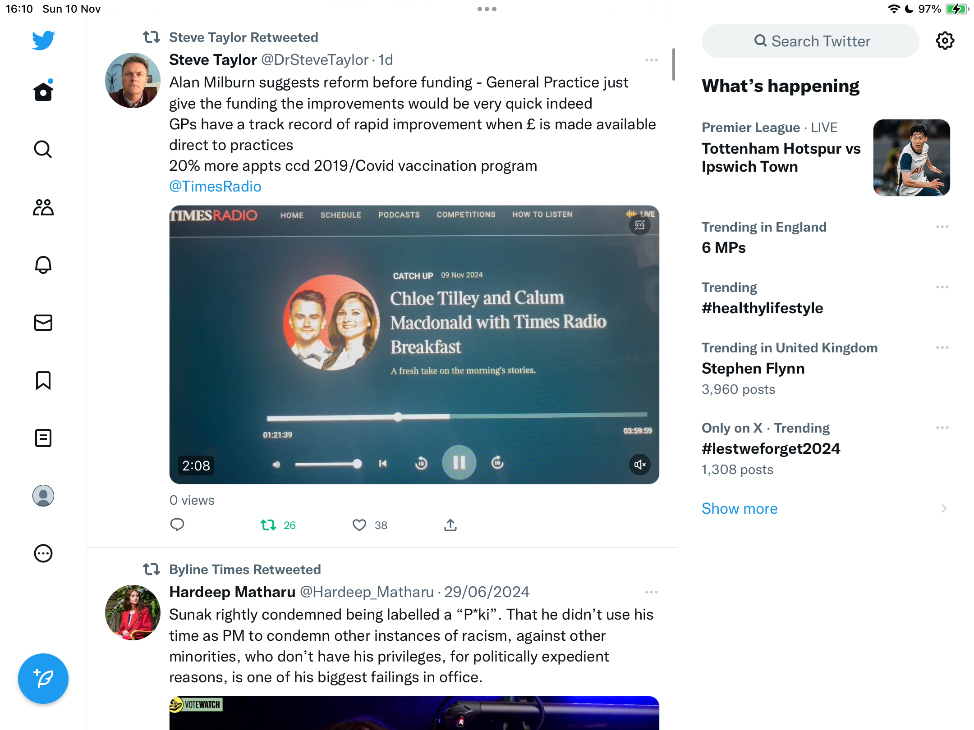
Task: Play the Times Radio Breakfast video
Action: point(414,345)
